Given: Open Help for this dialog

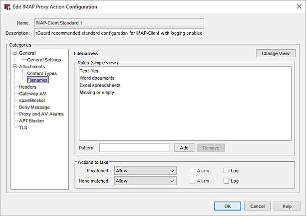Looking at the screenshot, I should 287,206.
